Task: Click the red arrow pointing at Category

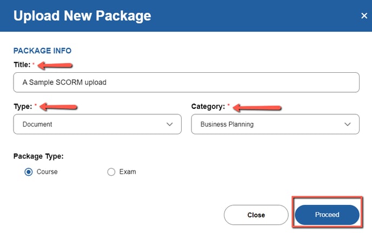Action: pos(257,108)
